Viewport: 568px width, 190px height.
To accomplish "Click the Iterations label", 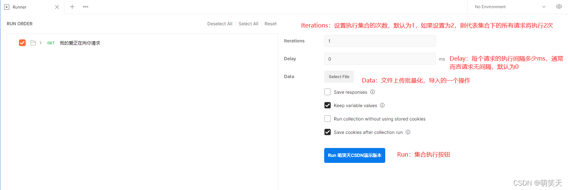I will click(x=294, y=41).
